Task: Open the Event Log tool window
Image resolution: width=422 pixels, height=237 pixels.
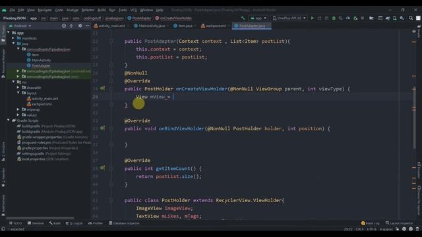Action: (371, 223)
